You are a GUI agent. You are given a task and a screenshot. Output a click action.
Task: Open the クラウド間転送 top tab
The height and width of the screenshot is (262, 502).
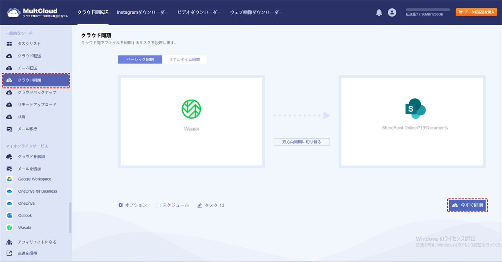tap(93, 13)
